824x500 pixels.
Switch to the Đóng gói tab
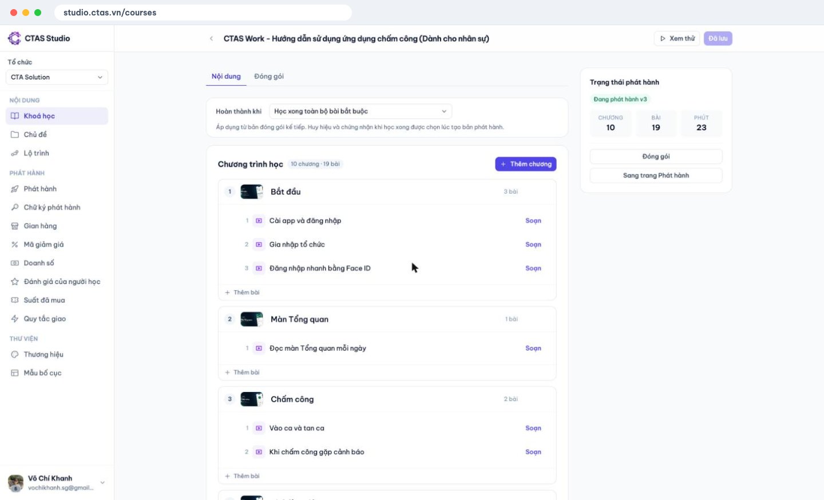coord(269,77)
